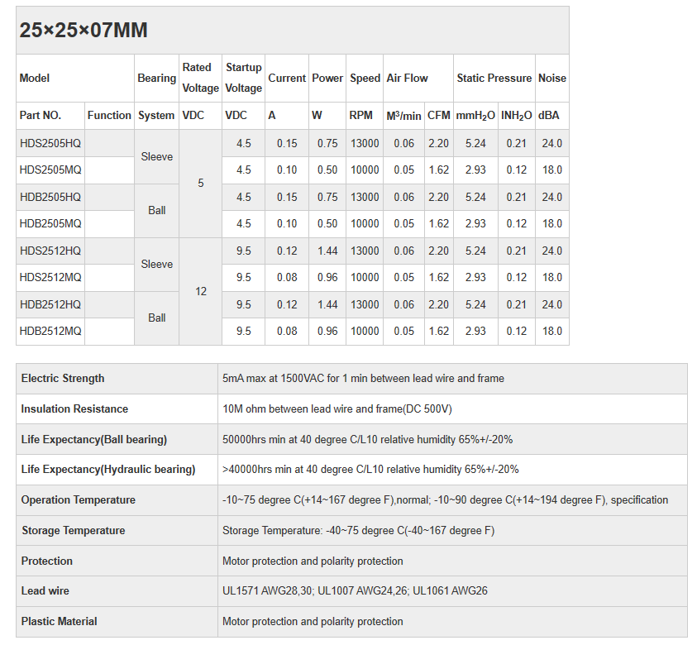Click the Bearing column header
Screen dimensions: 697x645
point(156,79)
